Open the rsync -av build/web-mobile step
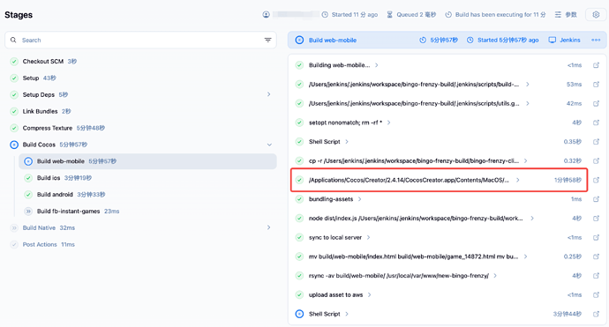 pyautogui.click(x=398, y=276)
